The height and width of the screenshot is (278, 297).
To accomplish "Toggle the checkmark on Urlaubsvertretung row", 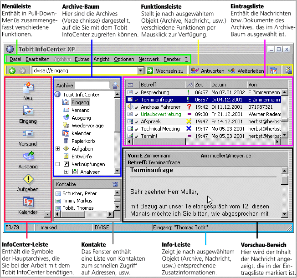I will click(x=136, y=115).
